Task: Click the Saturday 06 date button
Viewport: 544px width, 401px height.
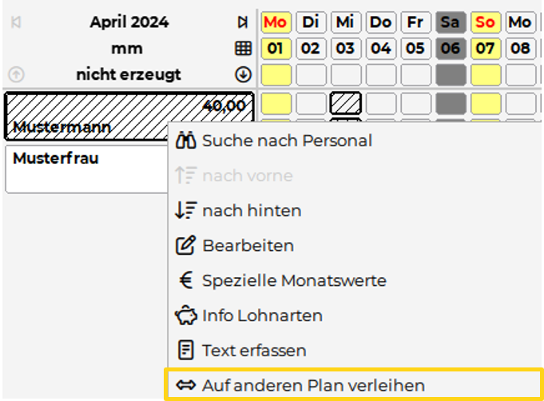Action: click(451, 49)
